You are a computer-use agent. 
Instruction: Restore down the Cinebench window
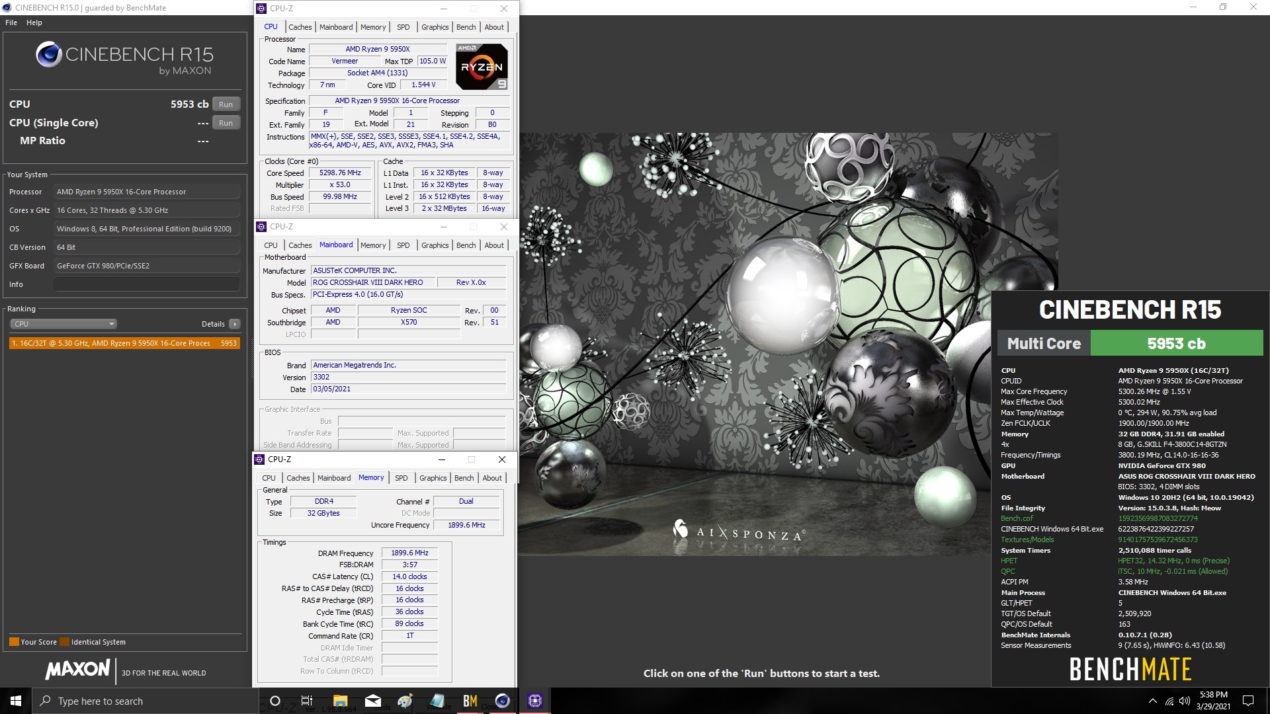pos(1223,7)
